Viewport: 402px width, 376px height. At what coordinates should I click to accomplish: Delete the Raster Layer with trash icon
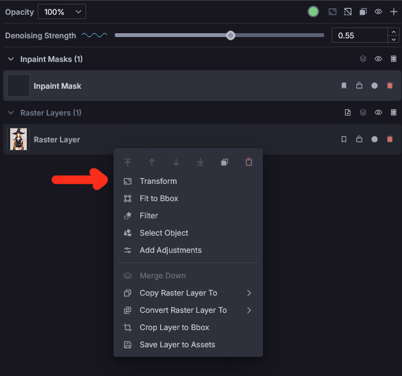tap(390, 139)
